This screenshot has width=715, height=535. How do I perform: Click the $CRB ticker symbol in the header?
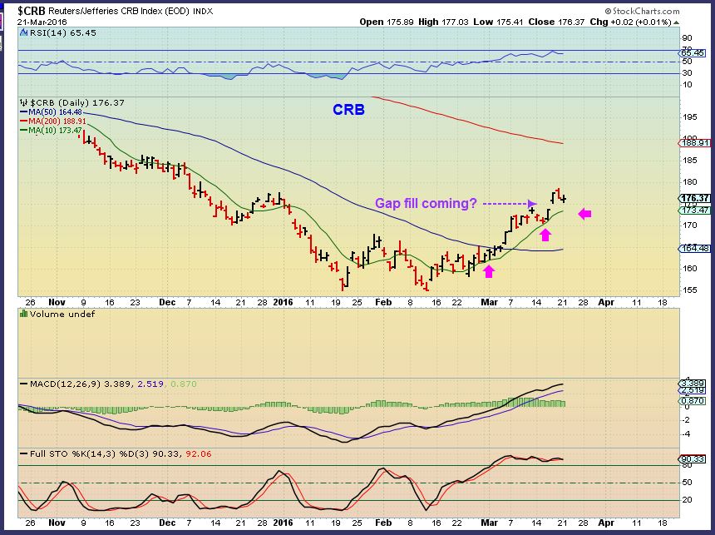point(32,11)
